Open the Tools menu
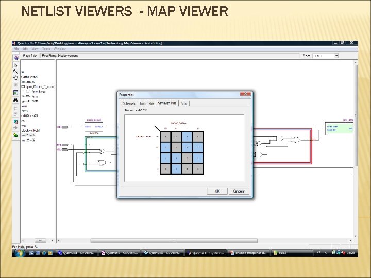The height and width of the screenshot is (278, 371). click(46, 49)
